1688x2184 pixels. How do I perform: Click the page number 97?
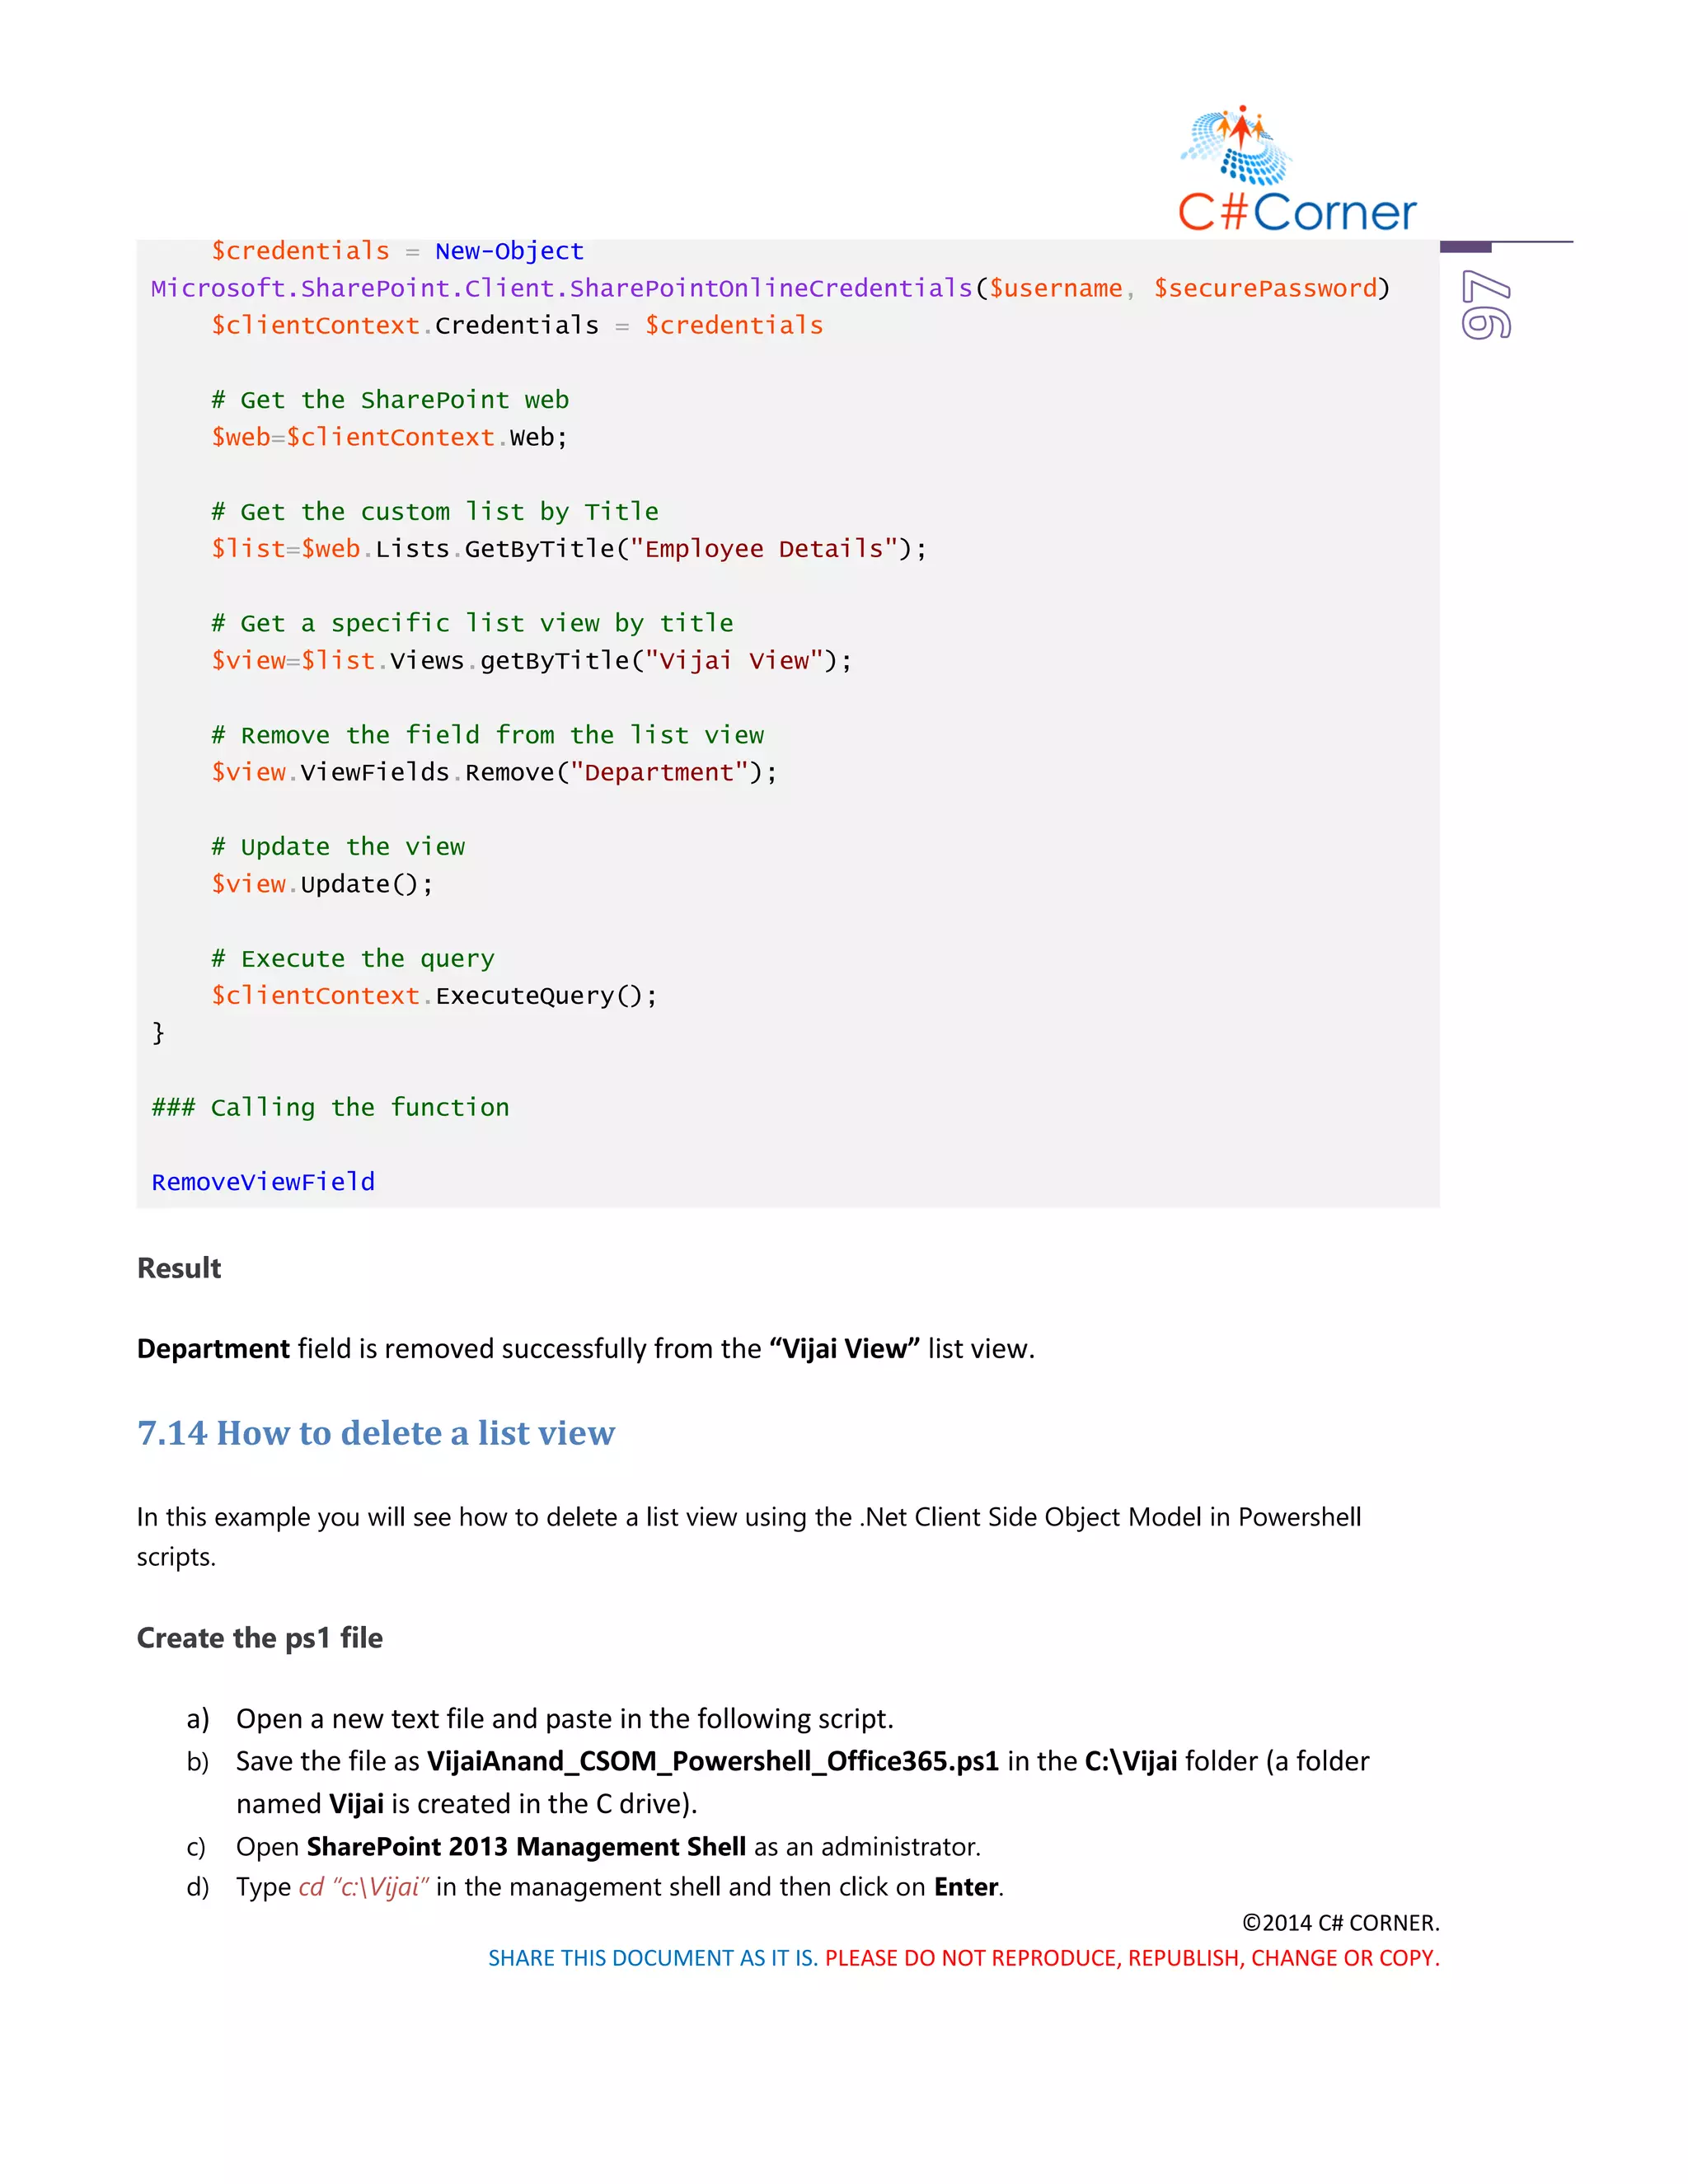1486,304
